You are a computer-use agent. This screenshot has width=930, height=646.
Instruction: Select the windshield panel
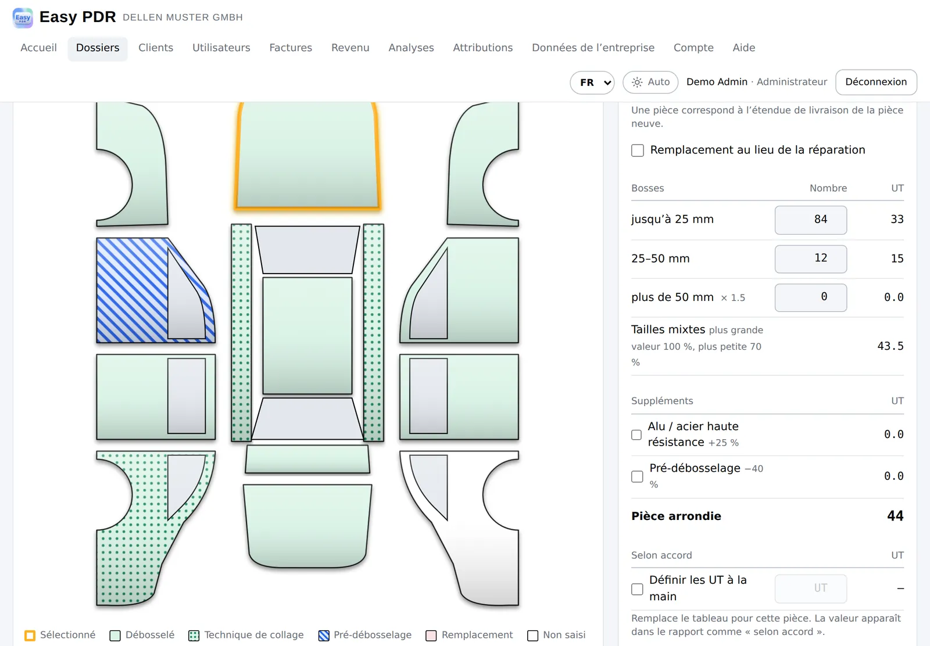(x=307, y=250)
